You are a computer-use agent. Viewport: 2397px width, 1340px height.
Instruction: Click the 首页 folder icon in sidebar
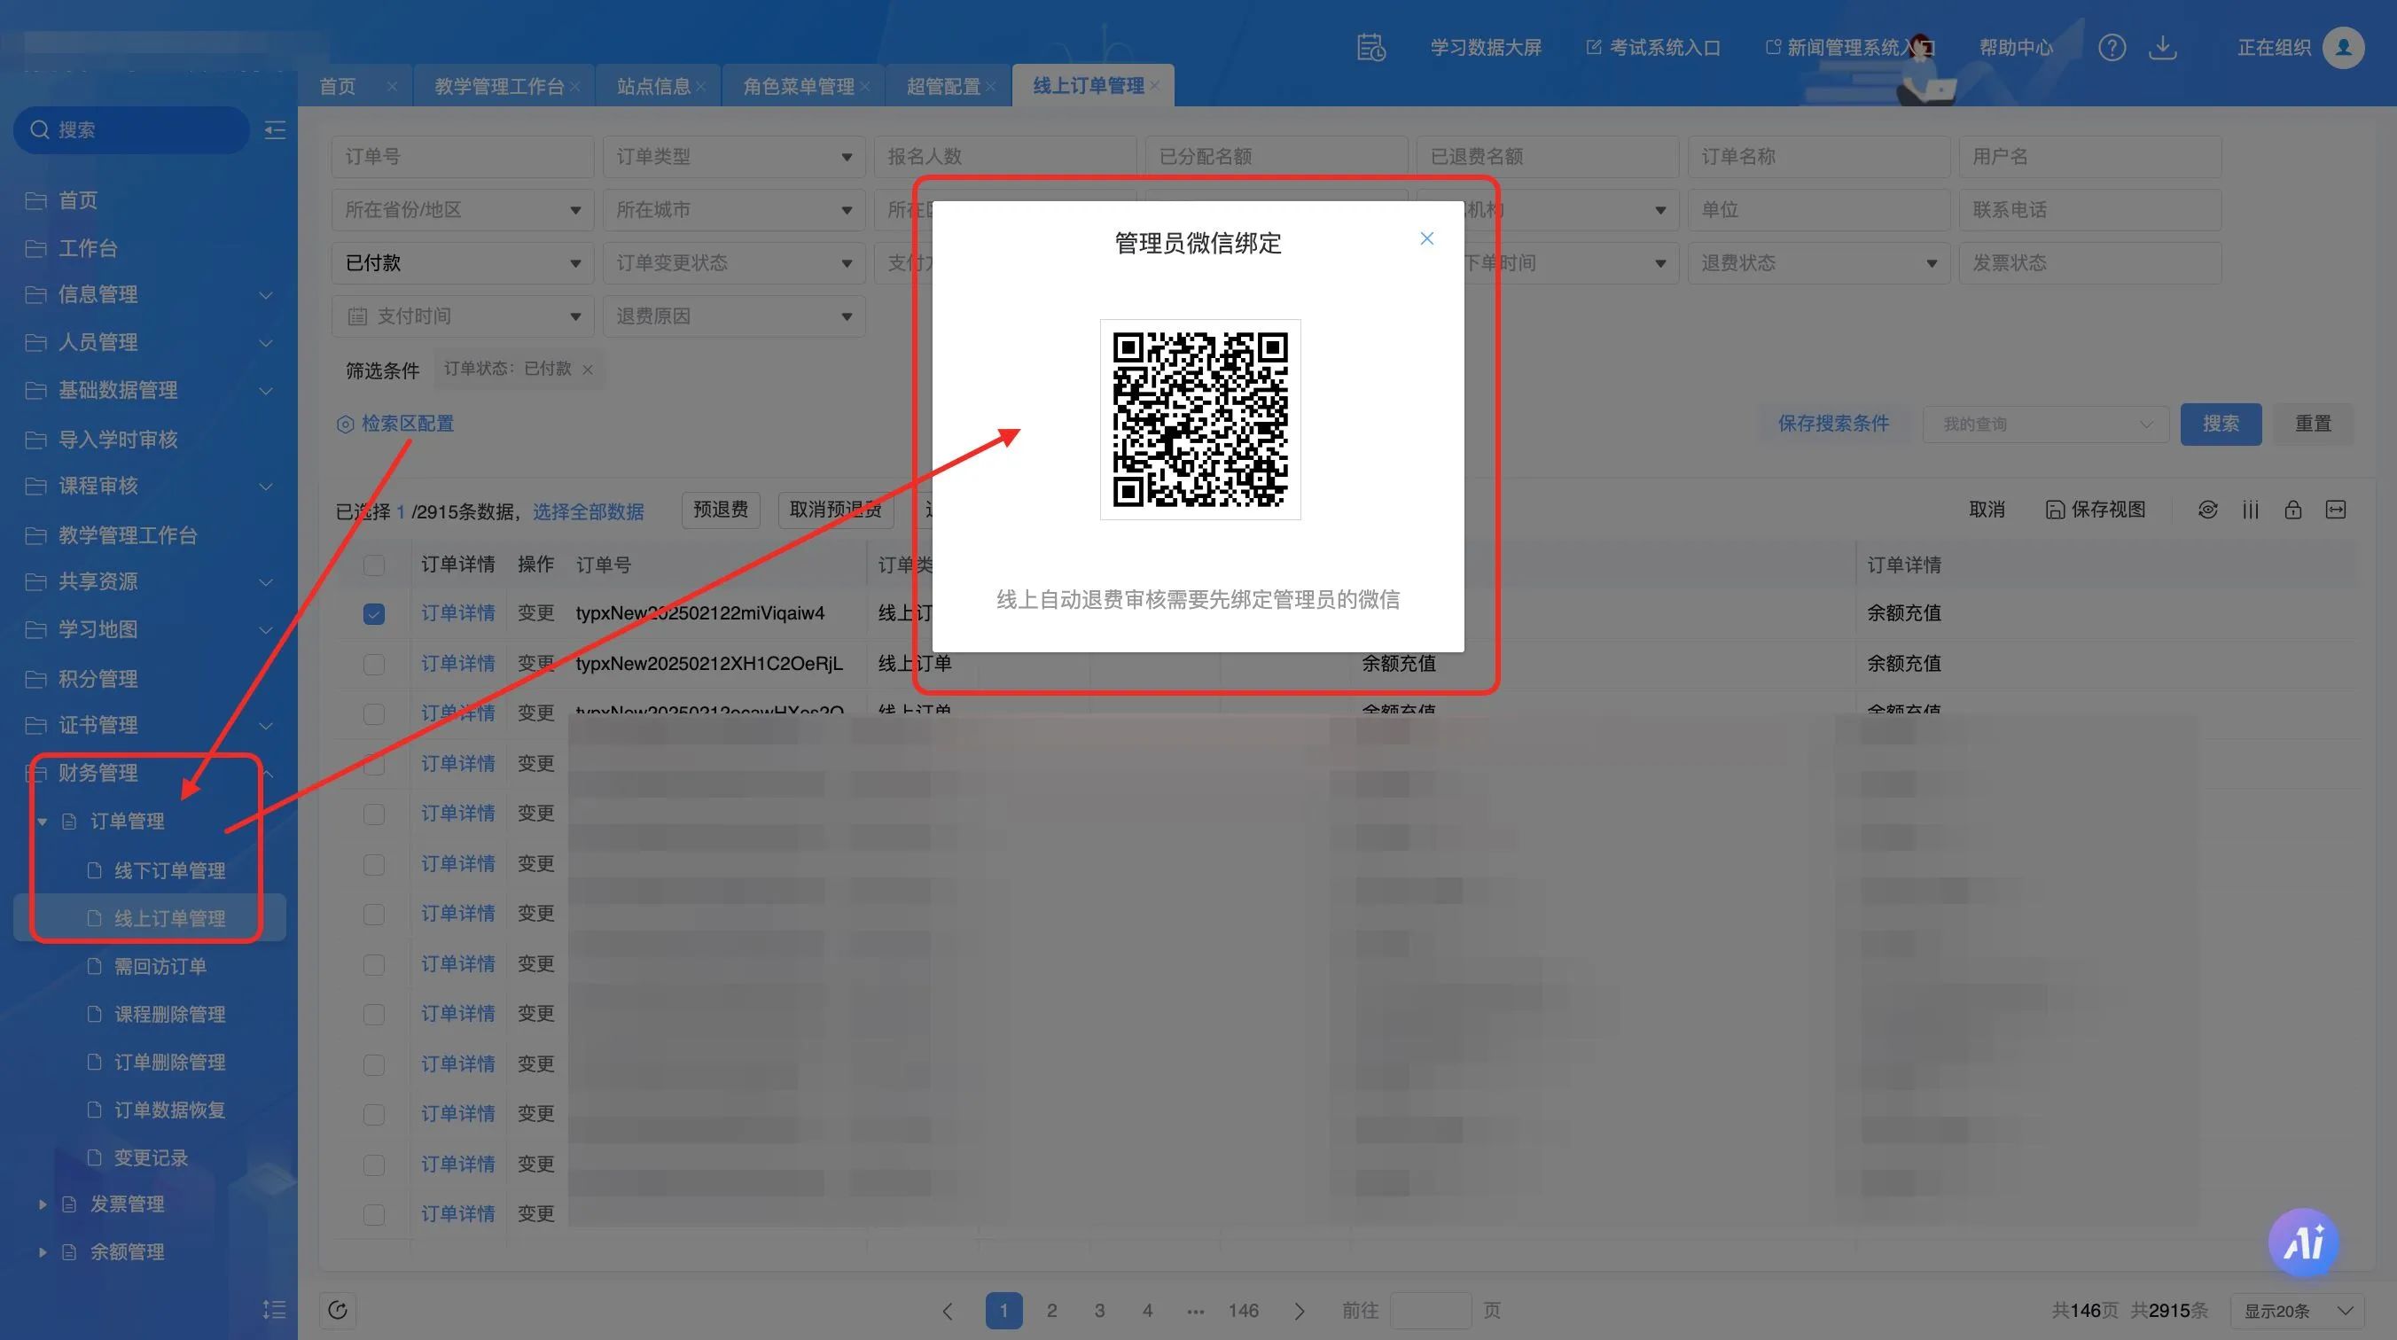36,200
